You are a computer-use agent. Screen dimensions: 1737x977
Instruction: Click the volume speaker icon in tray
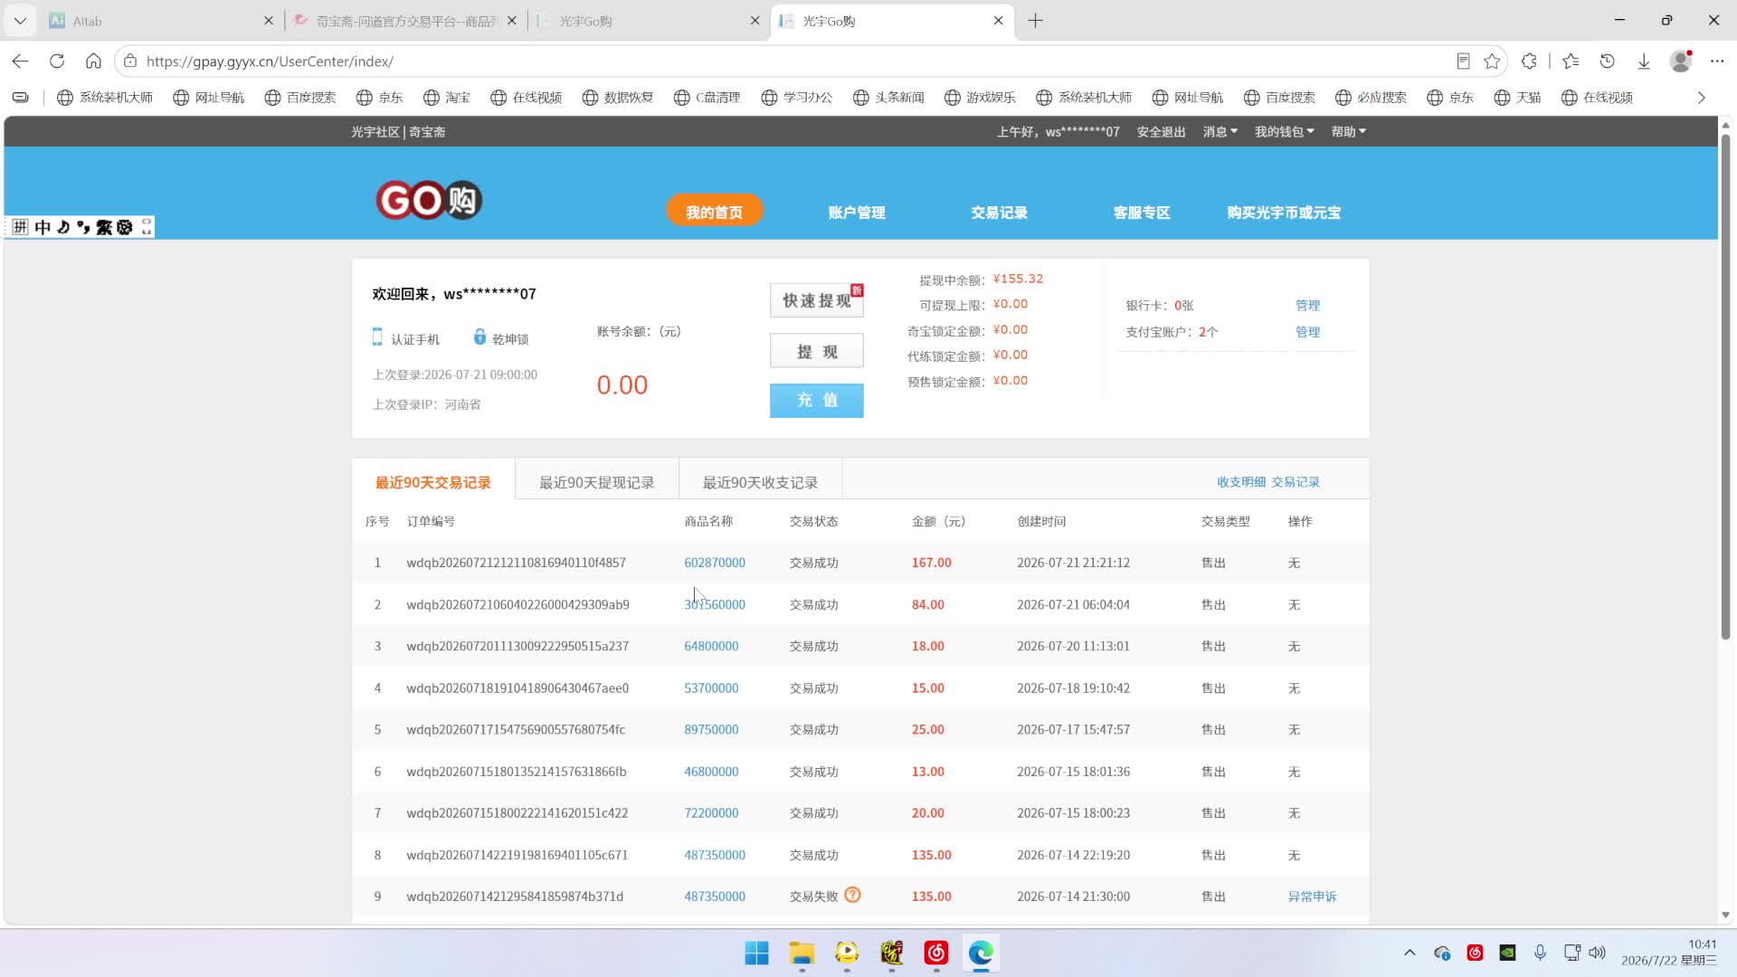click(1598, 953)
